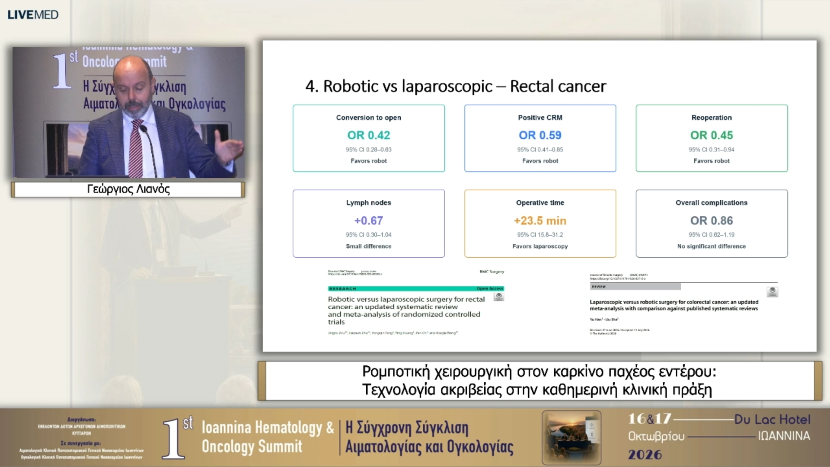Select the 'Reoperation' card heading

tap(712, 118)
